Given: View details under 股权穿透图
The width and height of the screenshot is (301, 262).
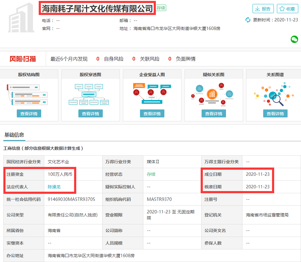Looking at the screenshot, I should [90, 113].
